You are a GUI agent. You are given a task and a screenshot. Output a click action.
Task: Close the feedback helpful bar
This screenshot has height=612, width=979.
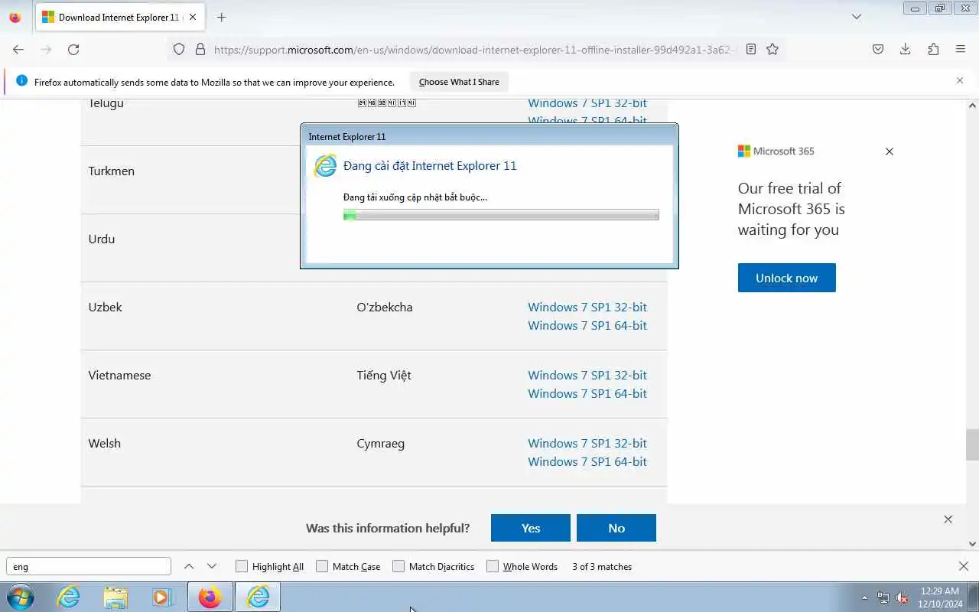(948, 519)
